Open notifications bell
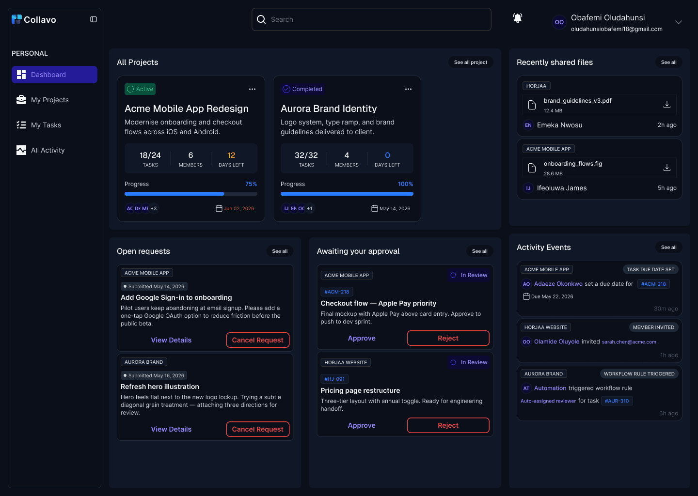The height and width of the screenshot is (496, 698). pos(518,18)
